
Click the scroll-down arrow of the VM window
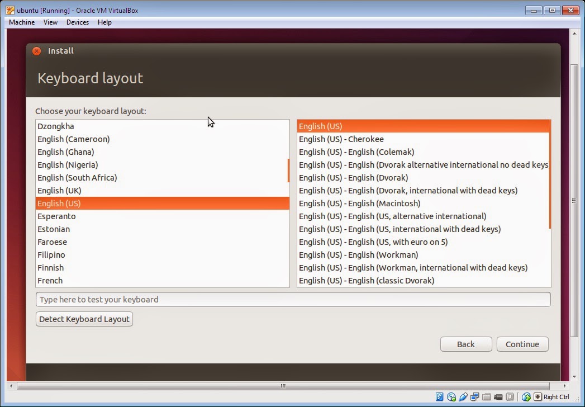point(574,376)
